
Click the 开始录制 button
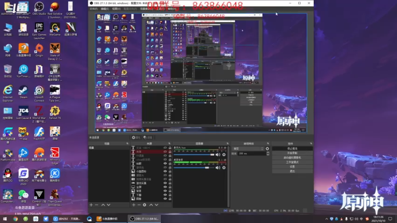[x=292, y=153]
